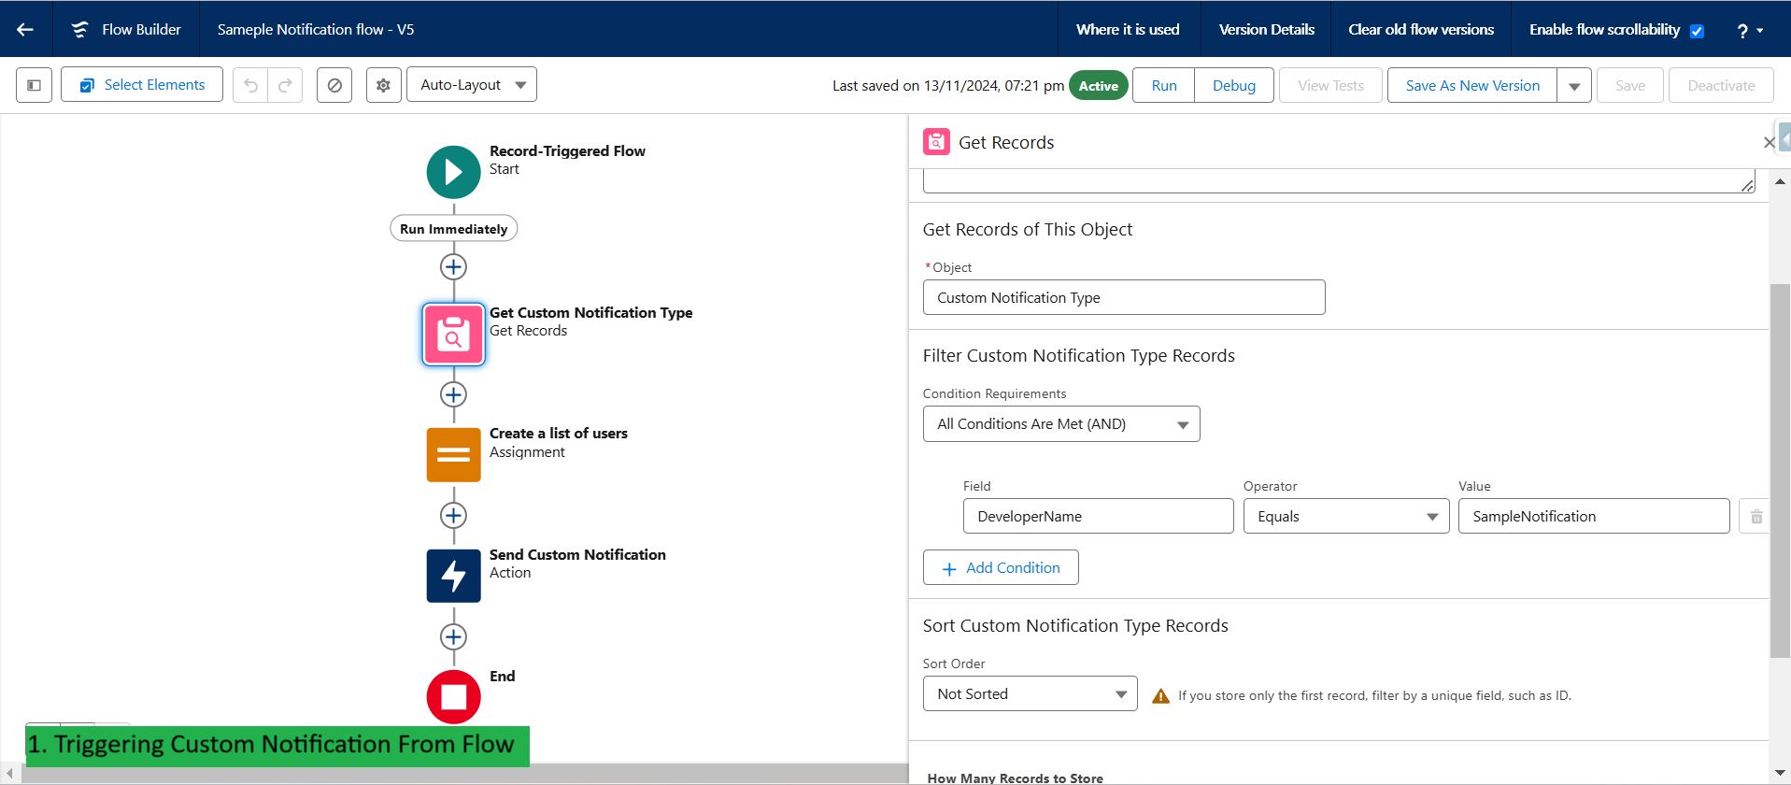Click the Debug button
Viewport: 1791px width, 785px height.
(x=1233, y=85)
